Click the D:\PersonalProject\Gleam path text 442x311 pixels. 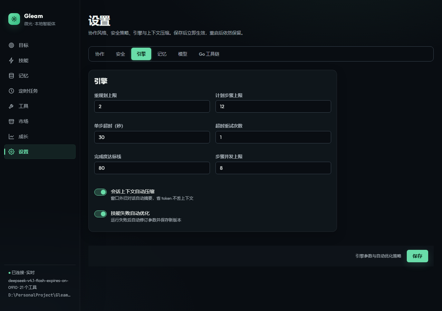[x=39, y=295]
